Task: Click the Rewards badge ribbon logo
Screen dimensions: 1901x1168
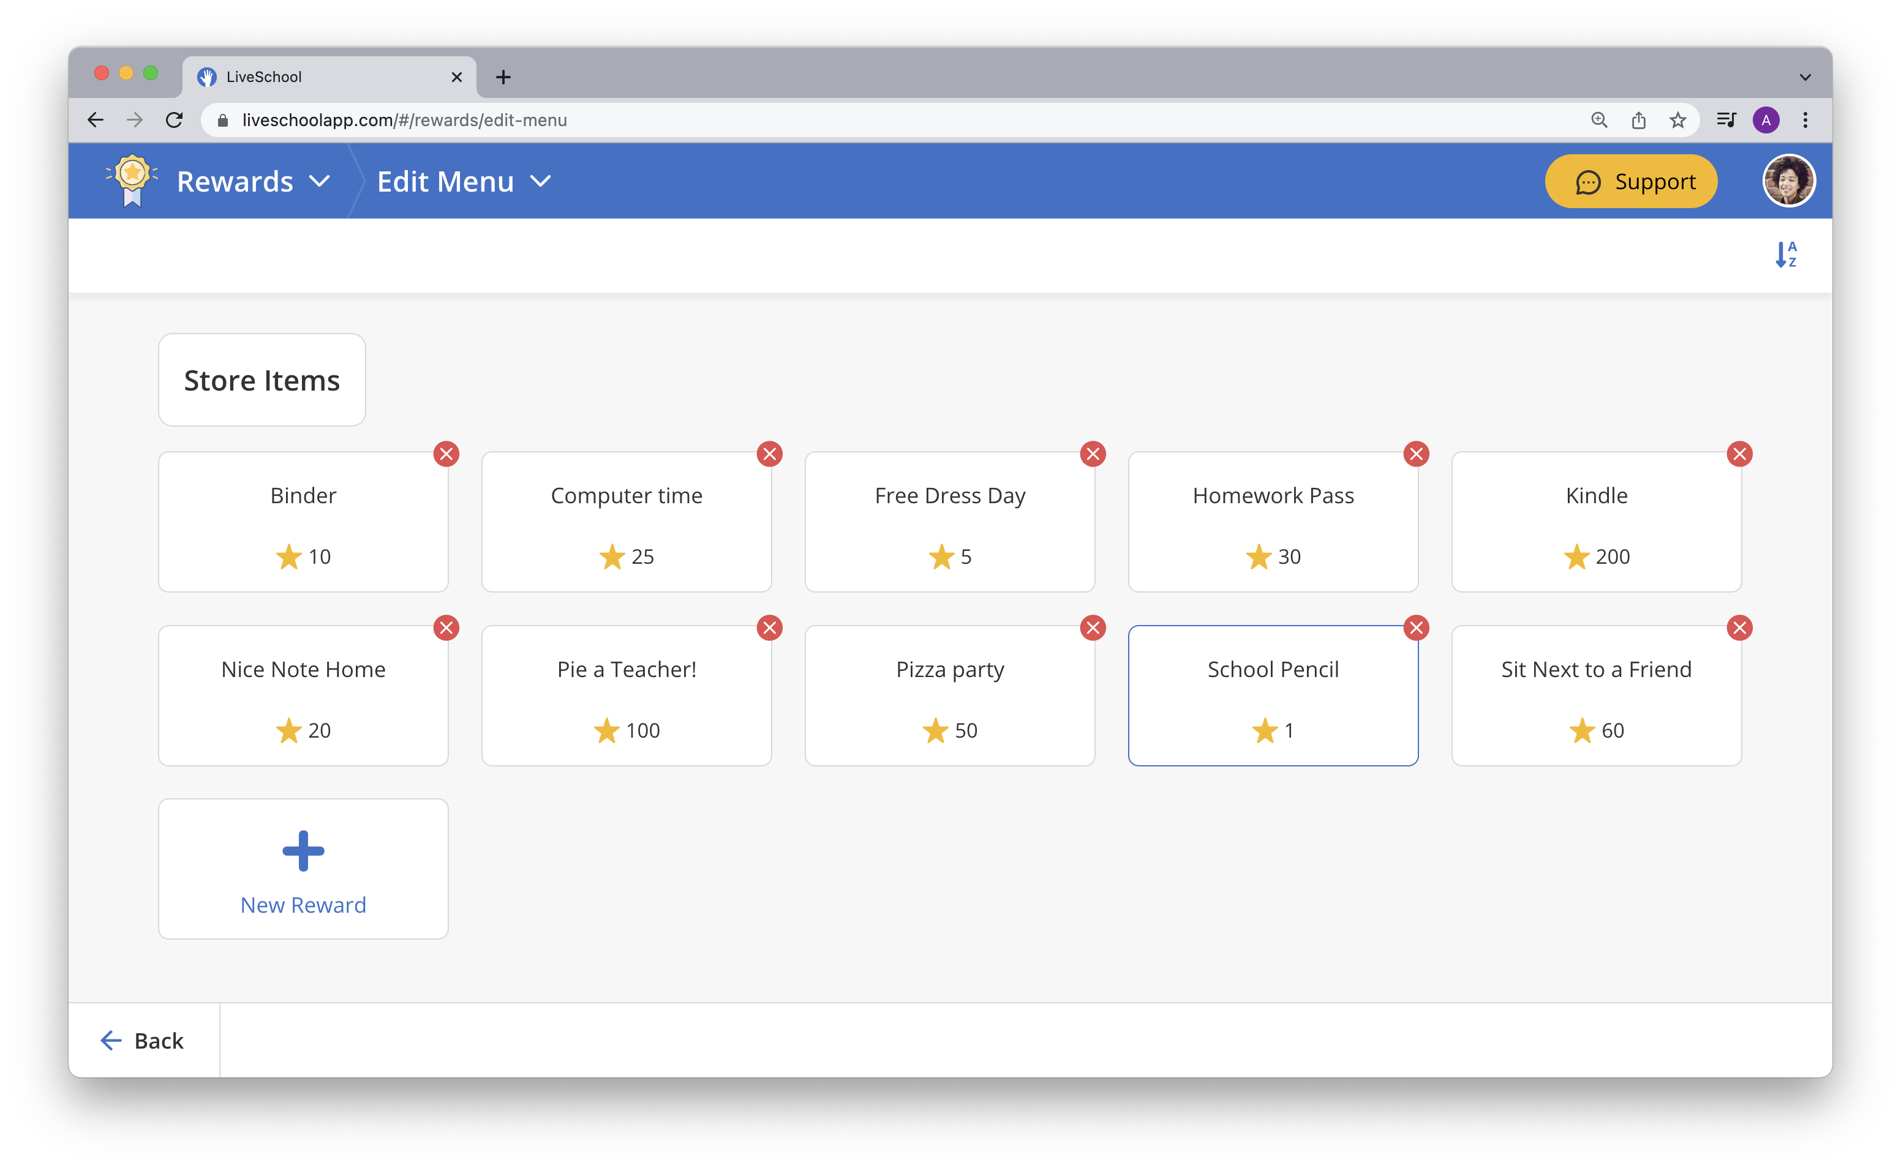Action: [132, 180]
